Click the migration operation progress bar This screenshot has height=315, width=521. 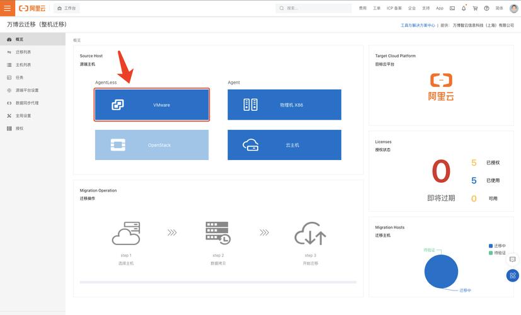point(218,282)
